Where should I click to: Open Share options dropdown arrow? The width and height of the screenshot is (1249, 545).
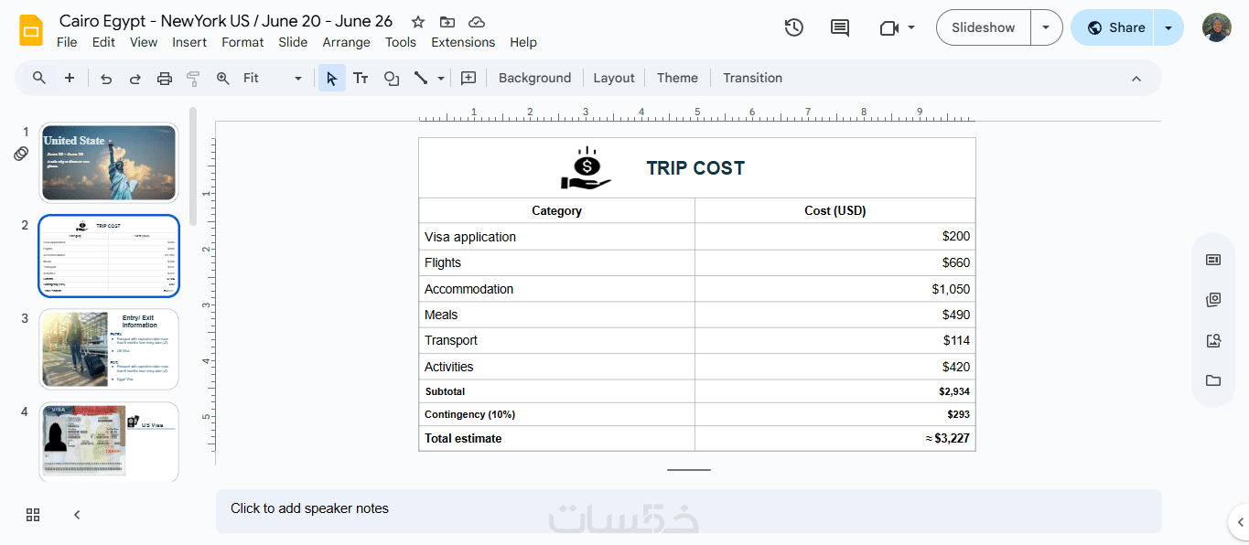coord(1168,27)
